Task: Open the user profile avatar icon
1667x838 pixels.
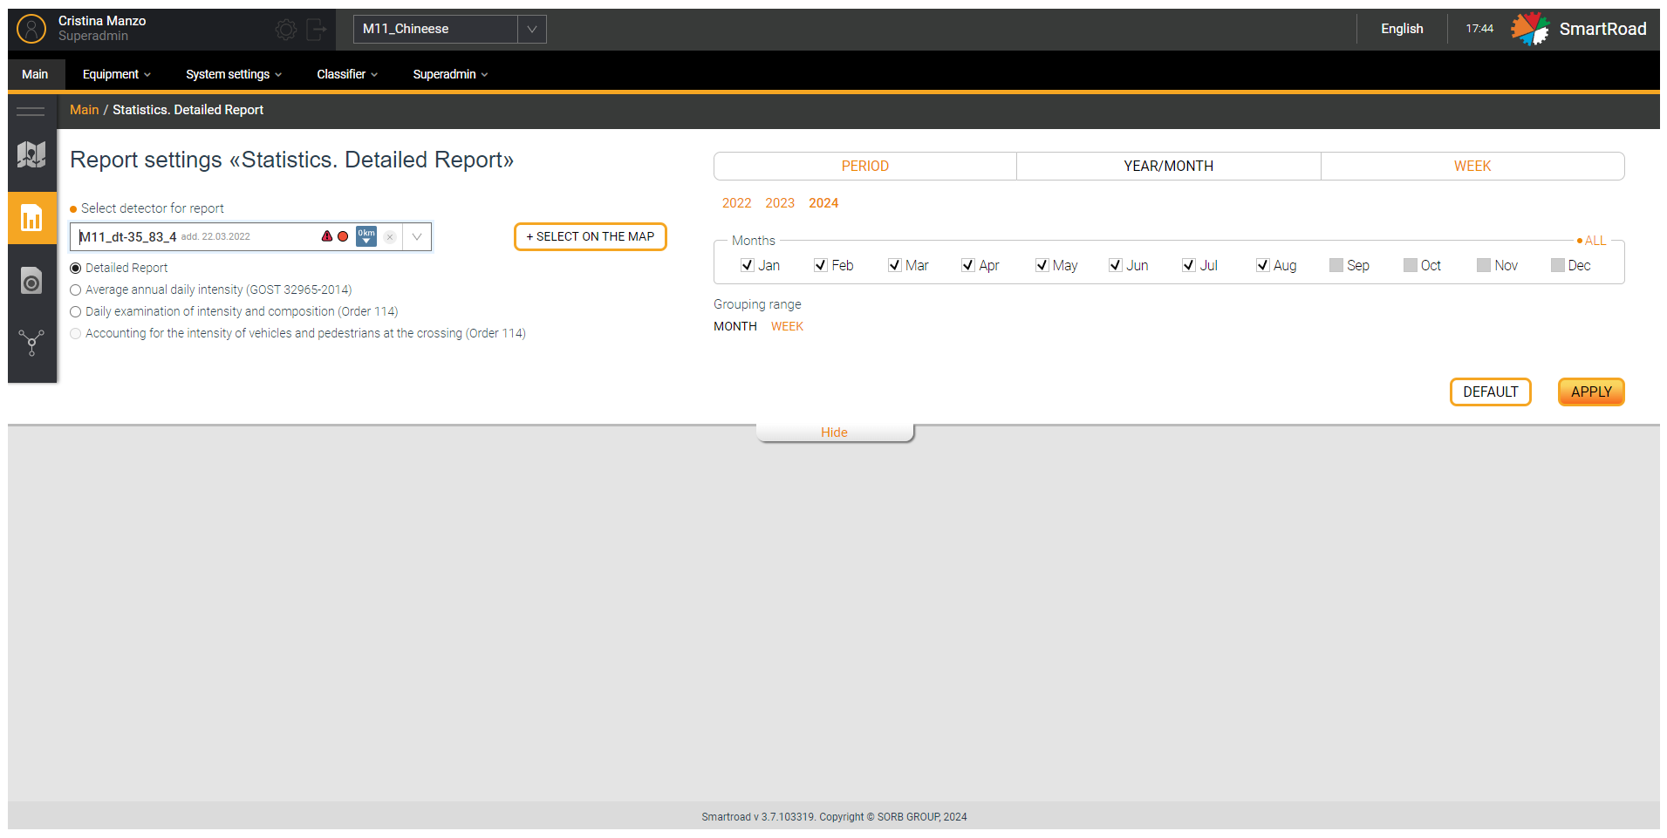Action: 31,29
